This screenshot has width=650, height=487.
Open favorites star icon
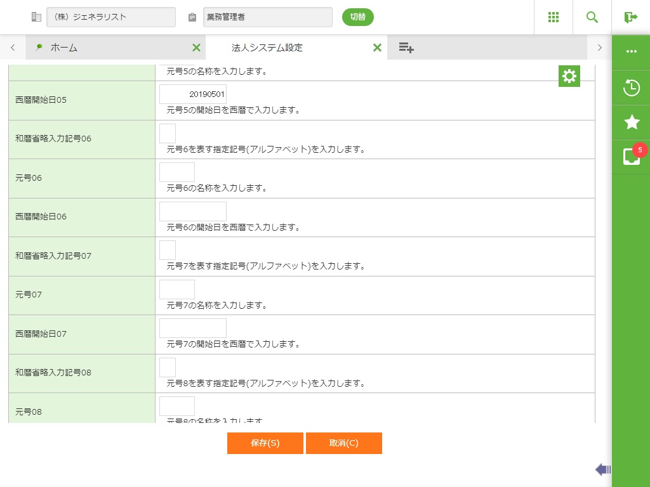point(632,122)
